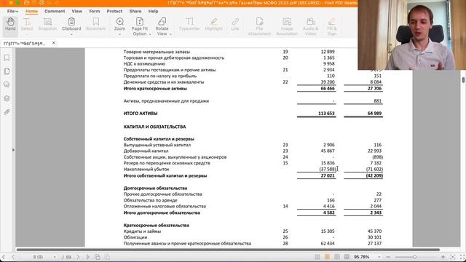Open the Rotate View dropdown arrow
Viewport: 466px width, 262px height.
click(170, 34)
